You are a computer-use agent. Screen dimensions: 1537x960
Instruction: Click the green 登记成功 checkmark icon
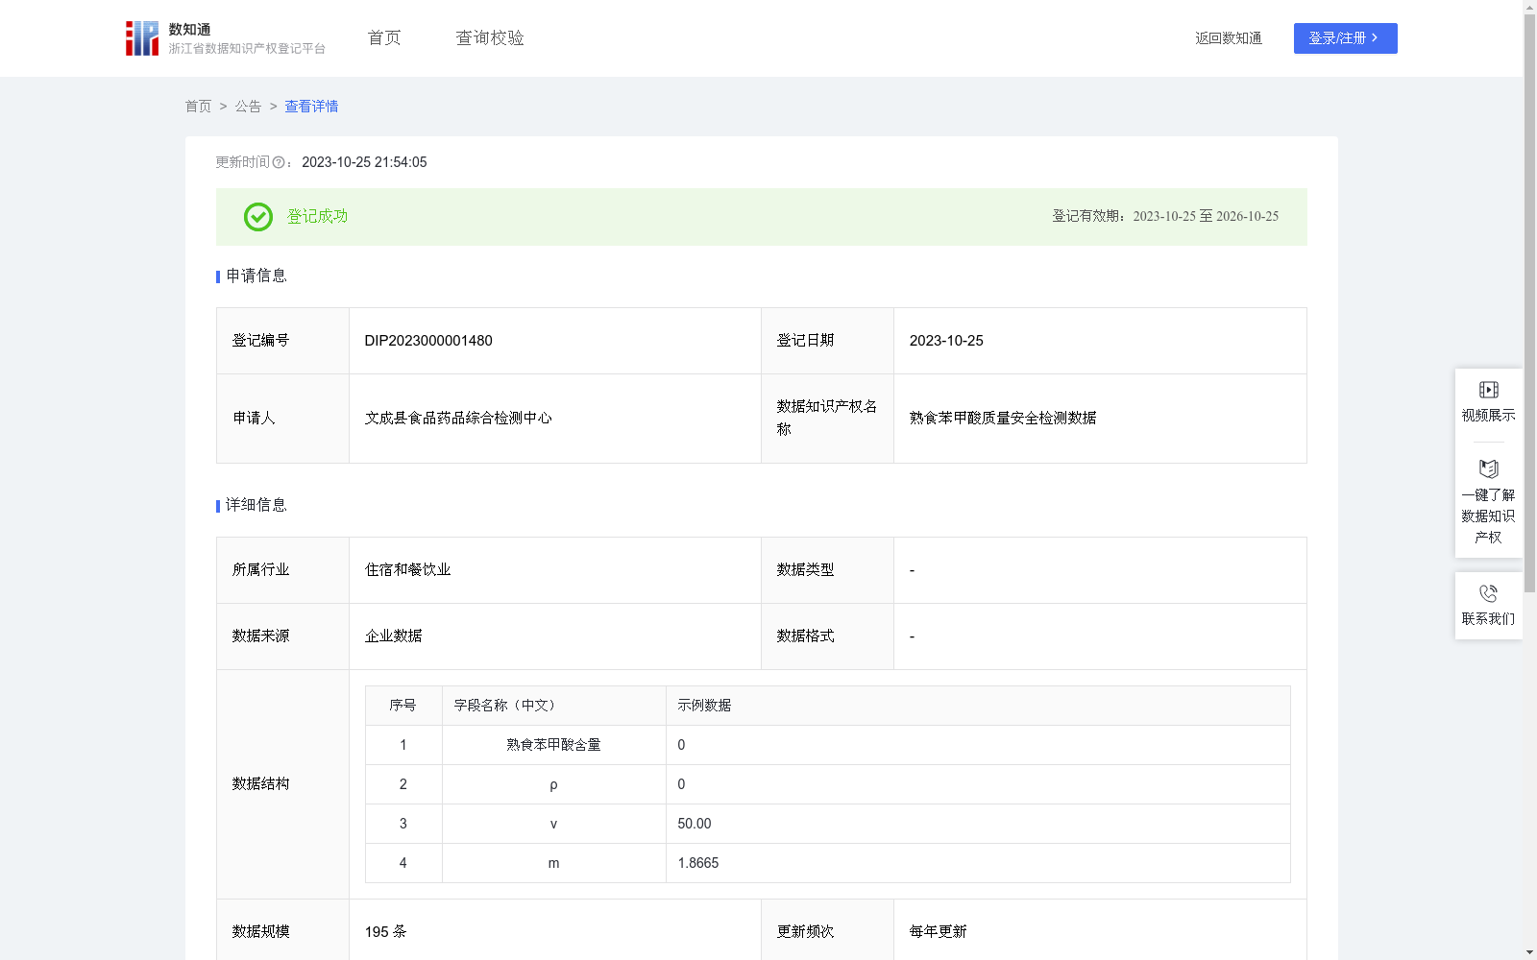click(257, 217)
